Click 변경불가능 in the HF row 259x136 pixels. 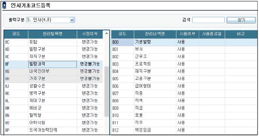pyautogui.click(x=90, y=64)
